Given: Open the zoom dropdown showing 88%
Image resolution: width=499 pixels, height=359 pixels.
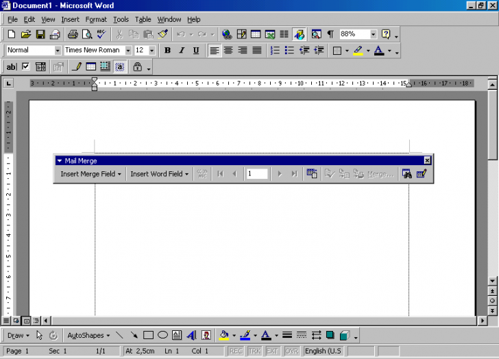Looking at the screenshot, I should coord(374,34).
